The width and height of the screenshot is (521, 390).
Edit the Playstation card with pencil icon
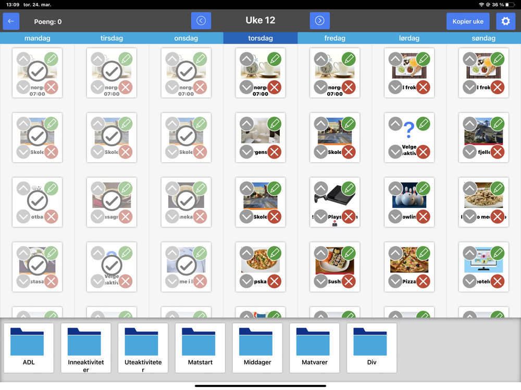click(349, 189)
